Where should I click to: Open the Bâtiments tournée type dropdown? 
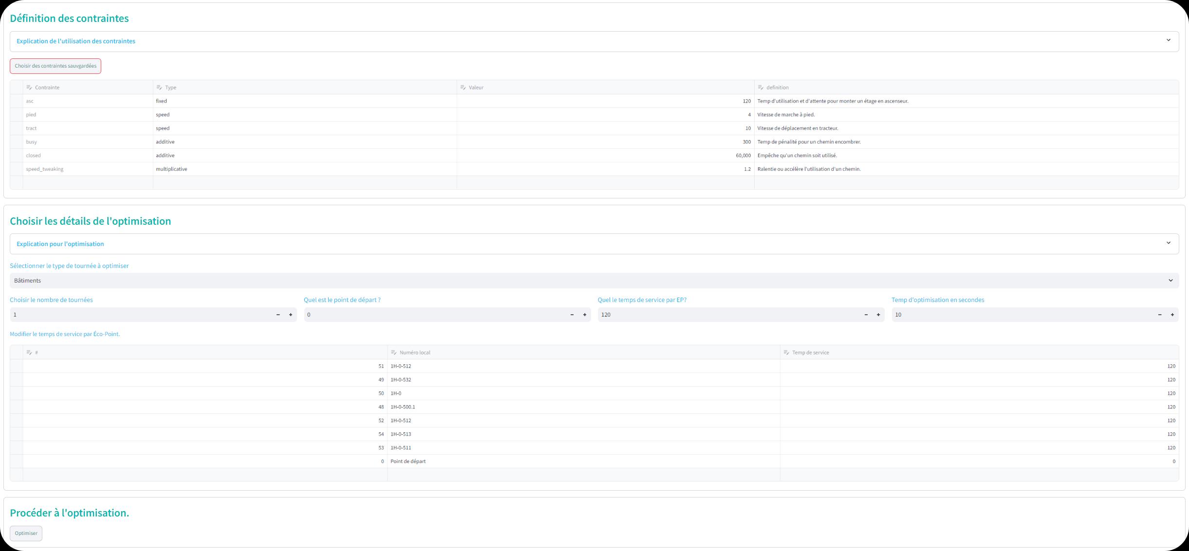(x=594, y=281)
